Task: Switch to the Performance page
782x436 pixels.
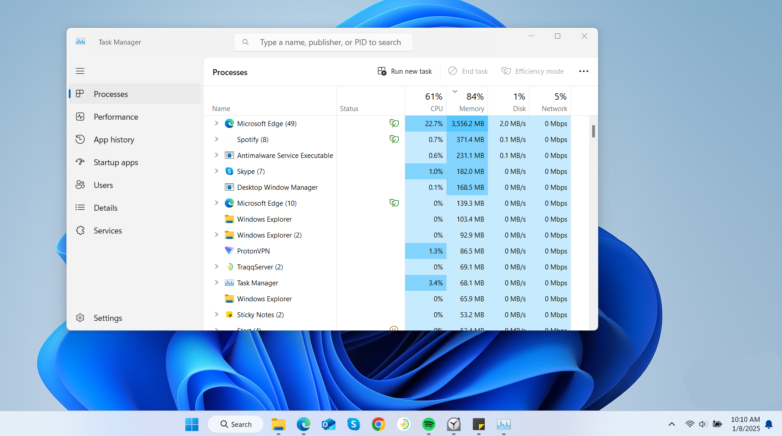Action: [135, 117]
